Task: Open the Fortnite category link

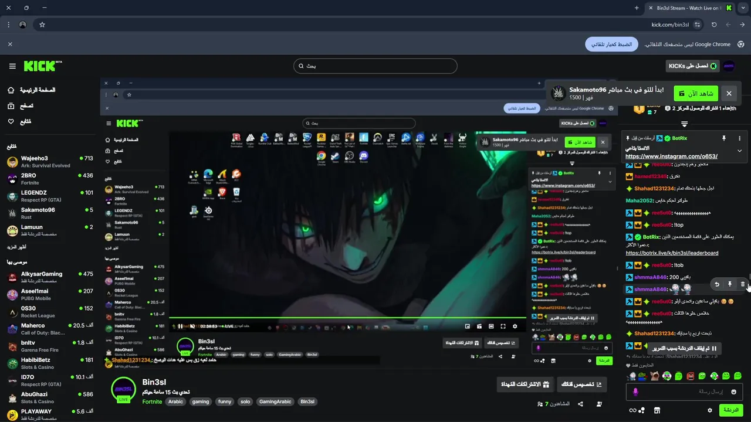Action: coord(152,401)
